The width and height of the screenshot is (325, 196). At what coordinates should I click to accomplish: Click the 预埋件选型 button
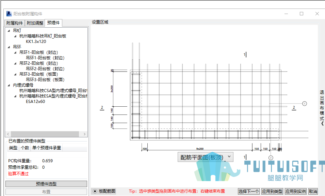coord(46,184)
